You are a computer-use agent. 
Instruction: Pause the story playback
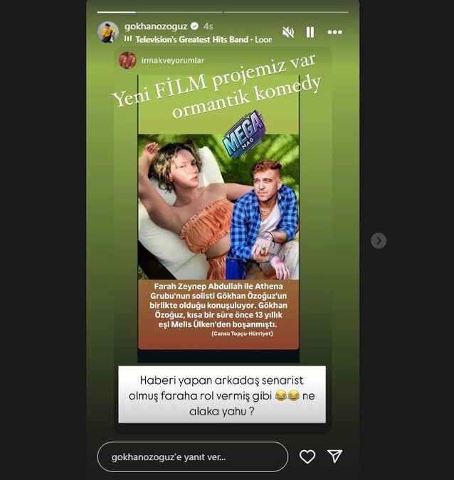tap(310, 32)
